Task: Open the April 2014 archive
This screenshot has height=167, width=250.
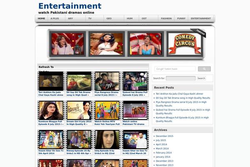Action: point(161,144)
